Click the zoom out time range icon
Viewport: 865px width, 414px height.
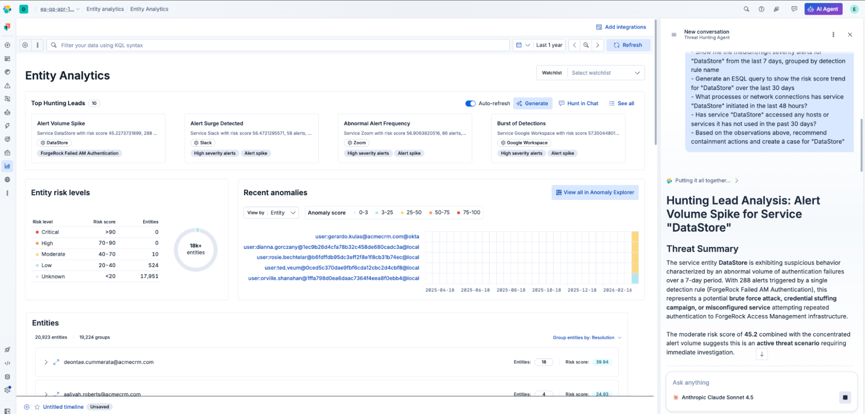[x=586, y=45]
